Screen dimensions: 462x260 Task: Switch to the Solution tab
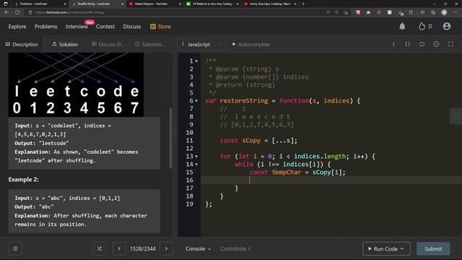click(65, 44)
